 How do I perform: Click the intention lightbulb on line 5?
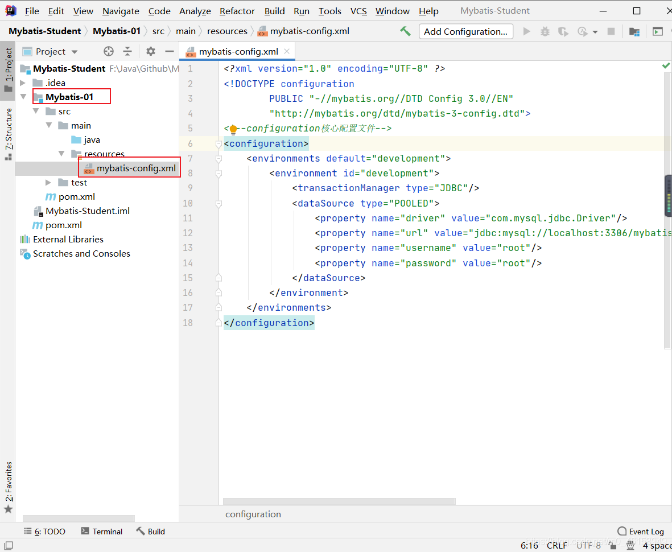[x=233, y=129]
